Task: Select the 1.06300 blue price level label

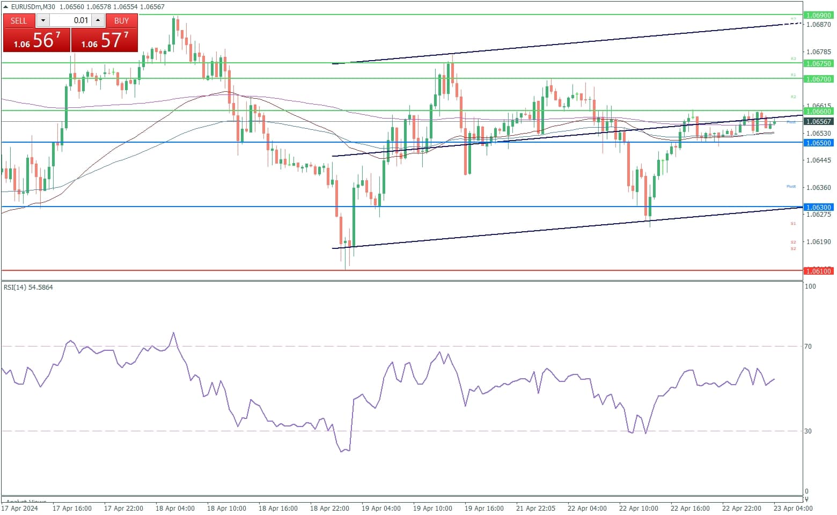Action: (818, 207)
